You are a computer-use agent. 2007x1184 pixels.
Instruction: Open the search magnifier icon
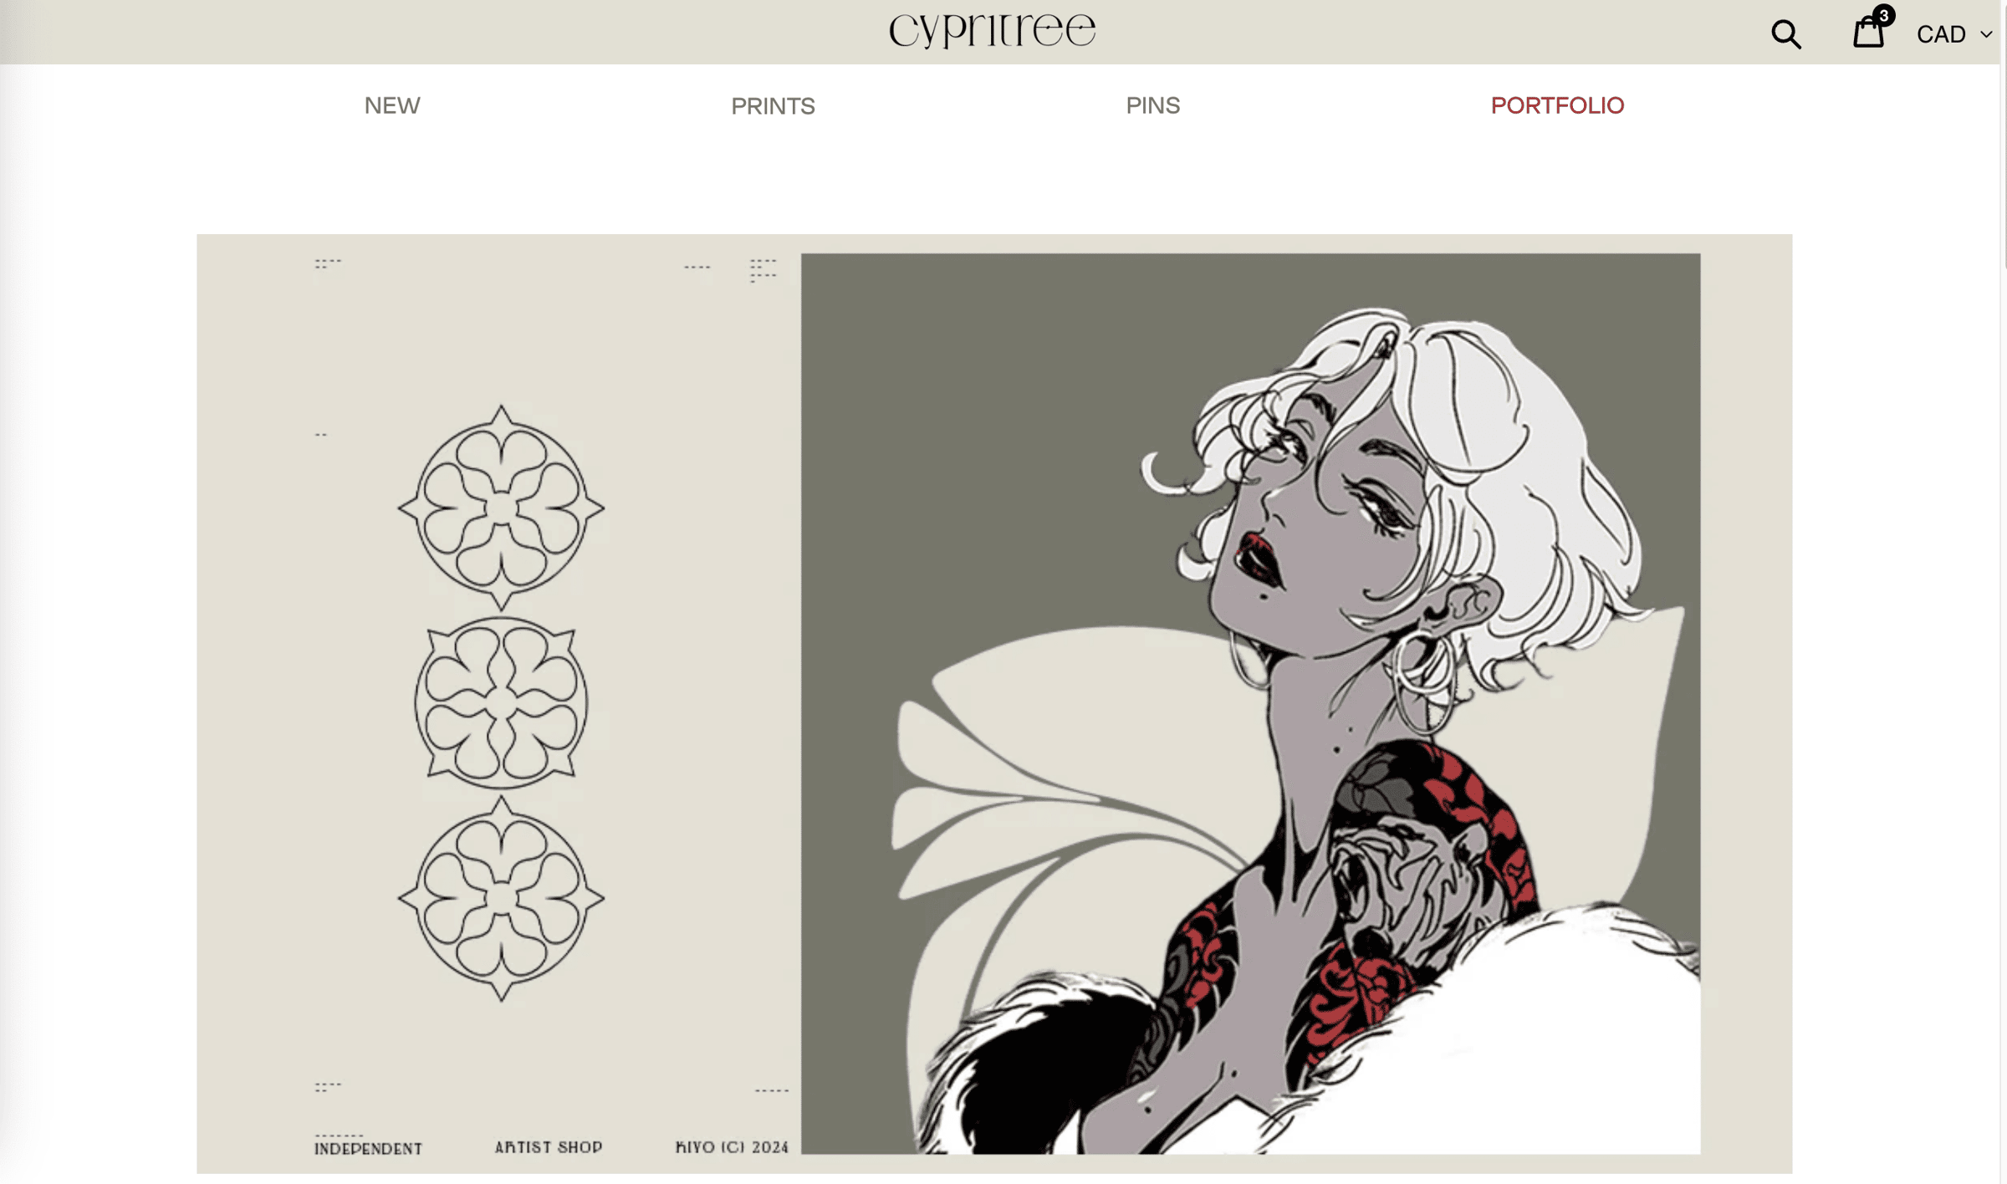coord(1785,33)
